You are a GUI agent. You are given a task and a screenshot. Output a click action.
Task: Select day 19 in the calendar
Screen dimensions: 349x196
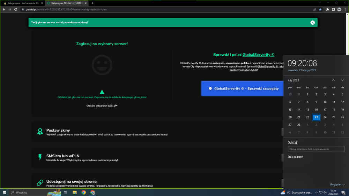tap(342, 109)
